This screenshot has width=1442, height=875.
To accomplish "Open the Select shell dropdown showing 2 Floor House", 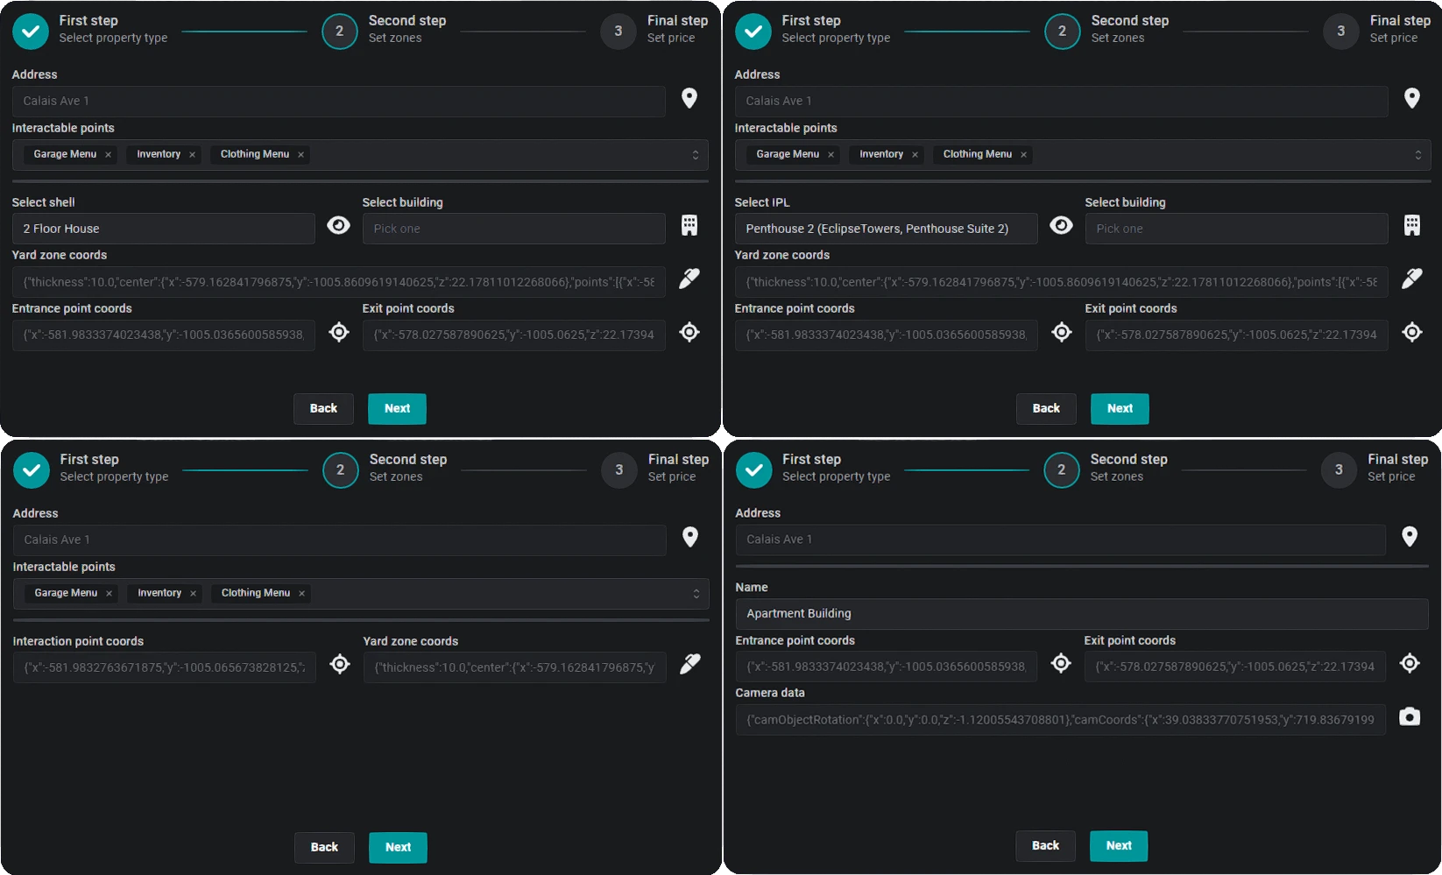I will point(163,229).
